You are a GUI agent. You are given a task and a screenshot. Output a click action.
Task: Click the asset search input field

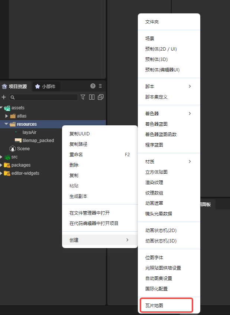tap(45, 97)
